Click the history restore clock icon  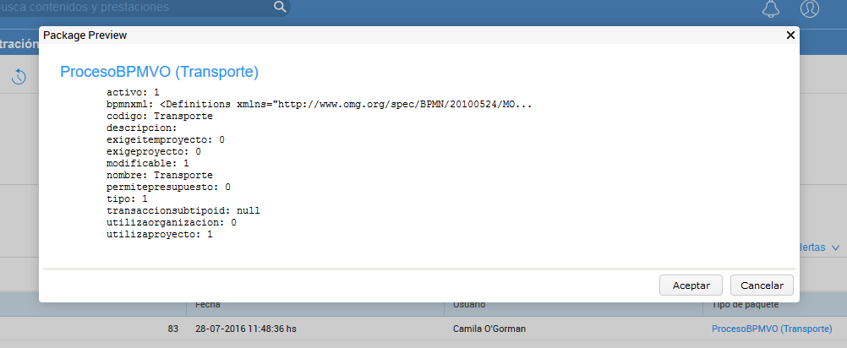coord(19,77)
